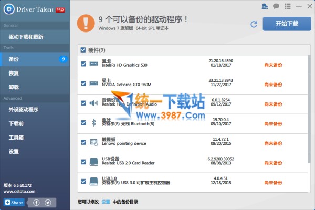Click the Realtek USB Card Reader drive icon

coord(93,162)
